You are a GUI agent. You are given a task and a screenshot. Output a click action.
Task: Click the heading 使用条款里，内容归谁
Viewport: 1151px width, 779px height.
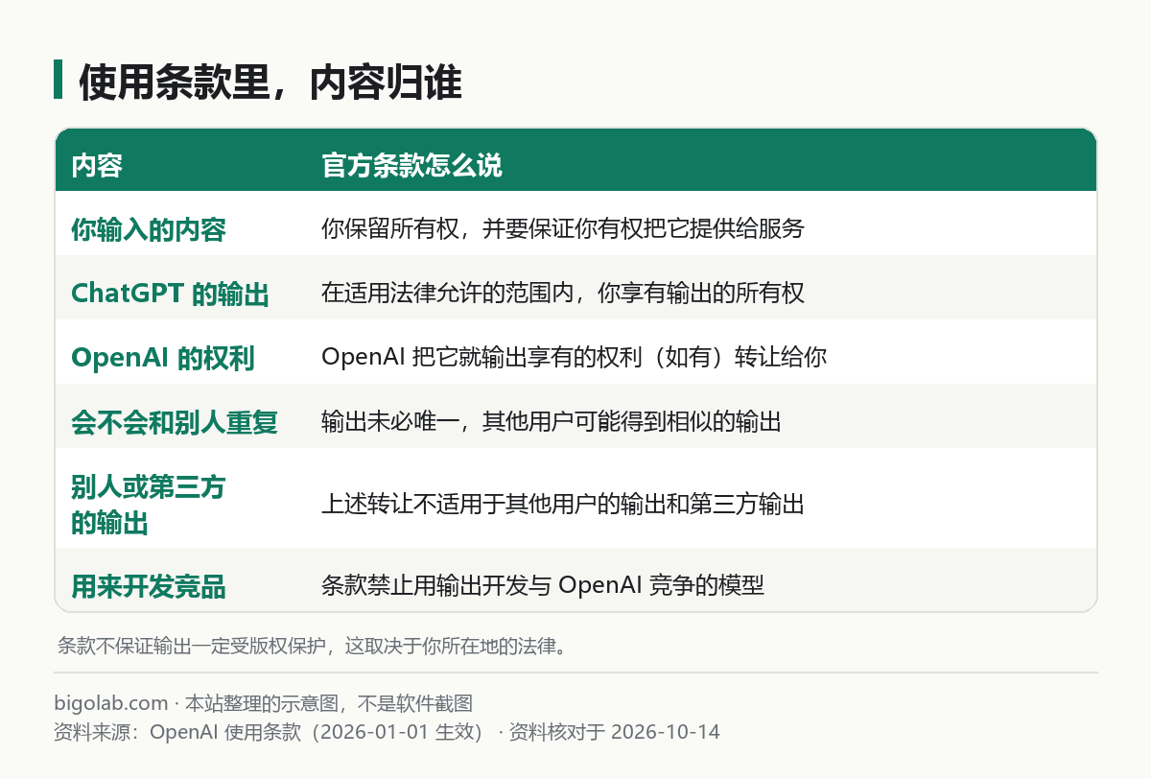(x=270, y=83)
